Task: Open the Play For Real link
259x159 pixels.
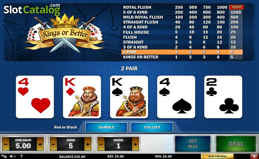Action: [218, 156]
